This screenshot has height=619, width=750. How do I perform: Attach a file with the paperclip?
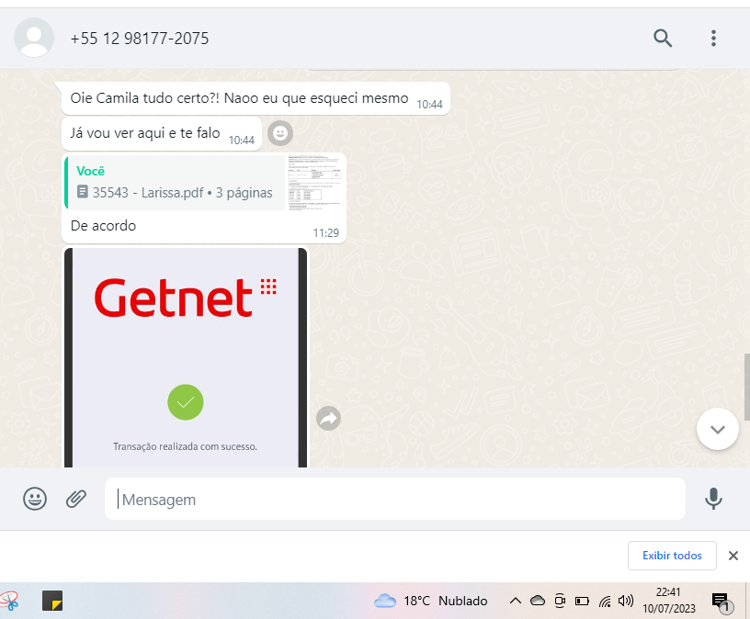(76, 499)
